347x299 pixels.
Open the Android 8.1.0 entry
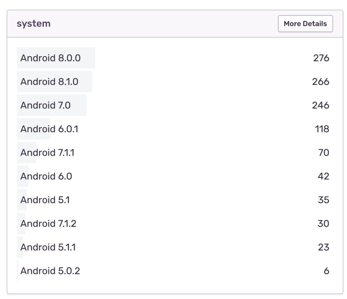pos(49,82)
